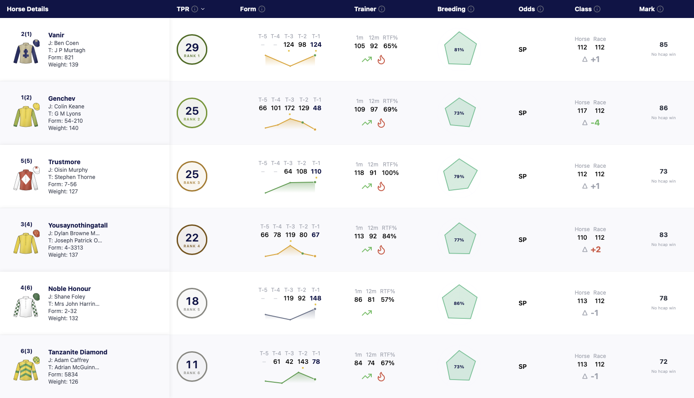Open the Genchev horse name link
Image resolution: width=694 pixels, height=398 pixels.
pos(62,98)
